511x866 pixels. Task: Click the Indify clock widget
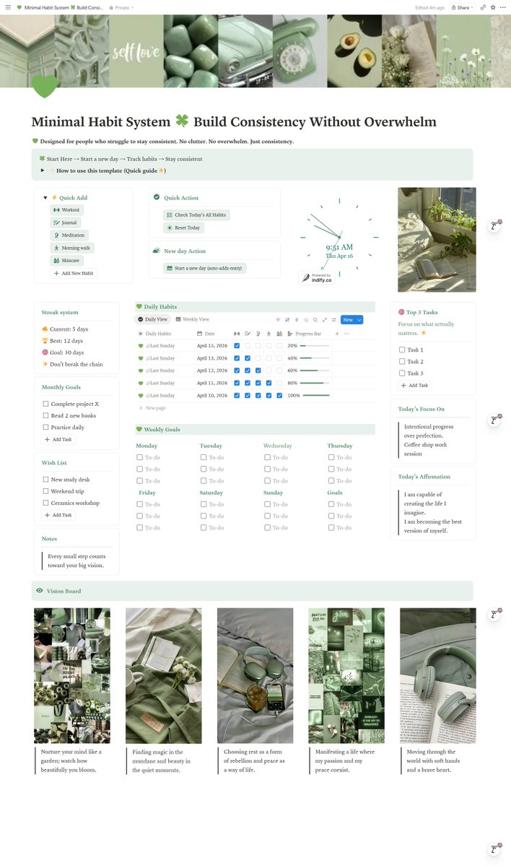pos(339,238)
